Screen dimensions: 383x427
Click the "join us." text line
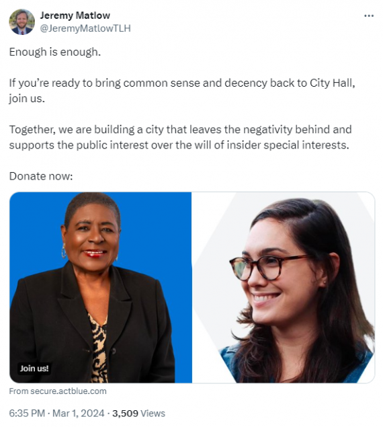(x=27, y=98)
